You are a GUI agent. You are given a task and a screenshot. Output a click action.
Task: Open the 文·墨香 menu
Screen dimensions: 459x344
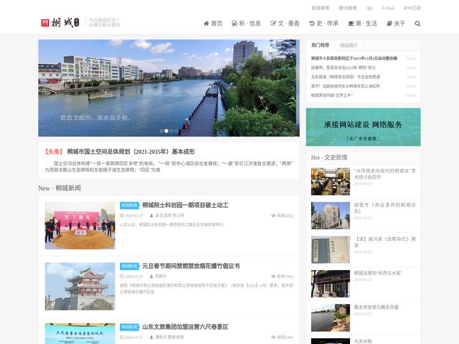pyautogui.click(x=285, y=24)
